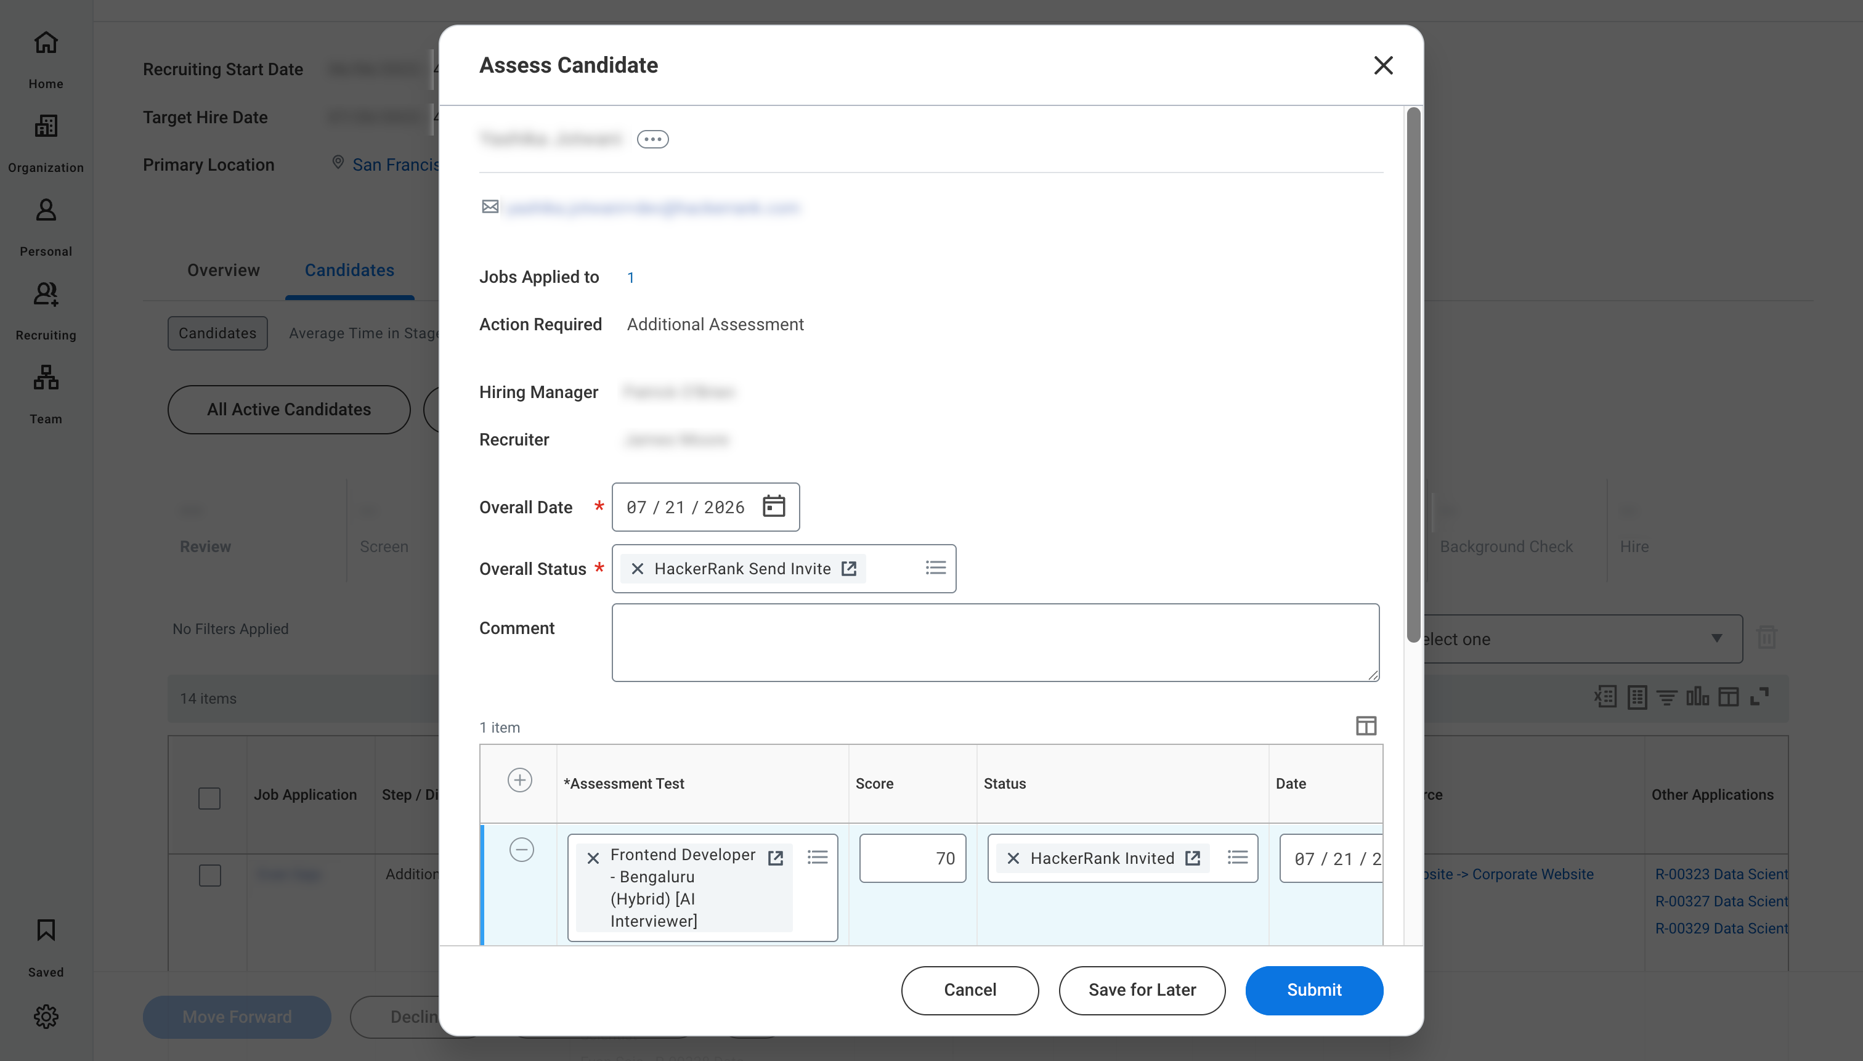
Task: Select the header checkbox in candidates grid
Action: (x=209, y=798)
